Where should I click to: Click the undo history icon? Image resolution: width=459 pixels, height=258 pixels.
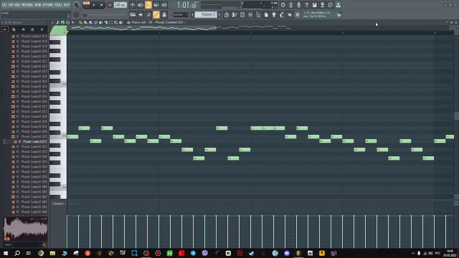click(283, 5)
